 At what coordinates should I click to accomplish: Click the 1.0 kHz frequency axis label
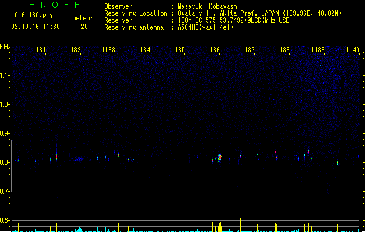point(5,104)
